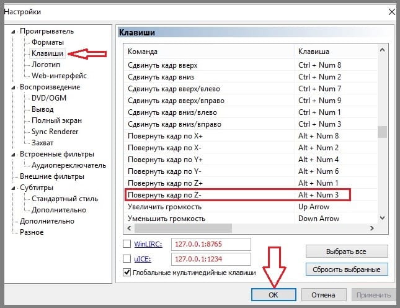Screen dimensions: 400x308
Task: Open Дополнительно under Субтитры
Action: (59, 210)
